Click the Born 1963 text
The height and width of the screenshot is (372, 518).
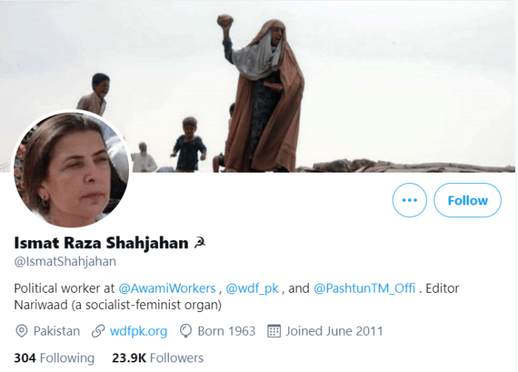coord(227,331)
